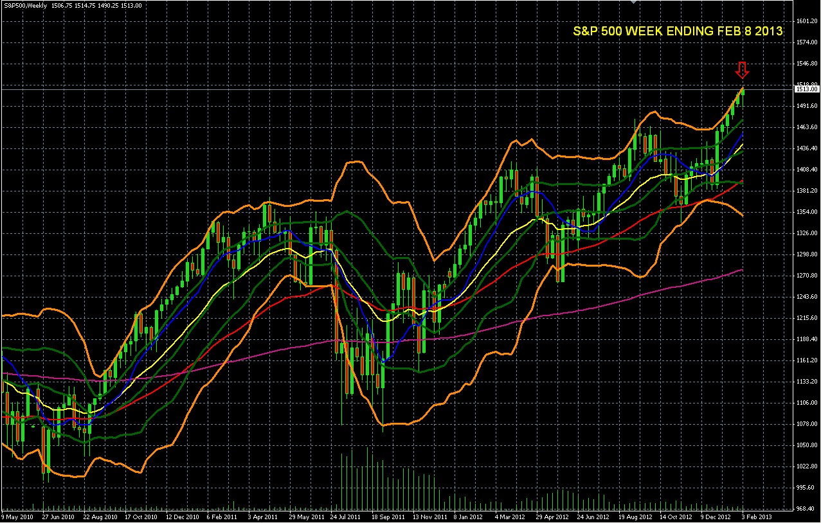Click the 4 Mar 2012 date label
821x523 pixels.
510,516
